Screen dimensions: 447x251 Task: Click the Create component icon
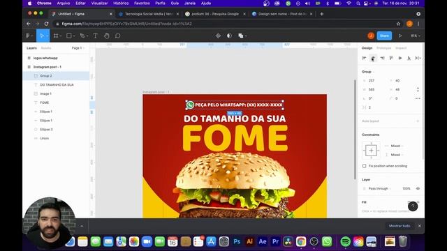[218, 36]
